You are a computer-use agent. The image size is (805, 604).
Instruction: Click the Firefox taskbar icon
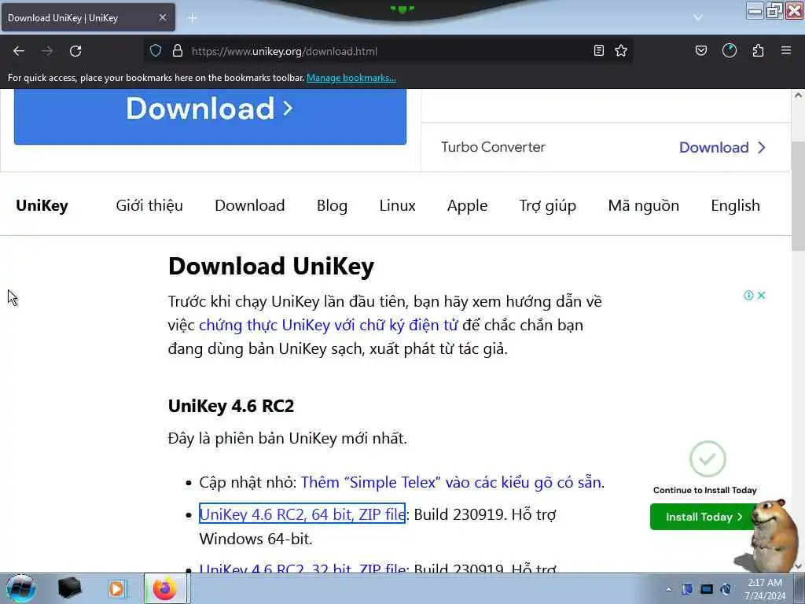pos(165,588)
